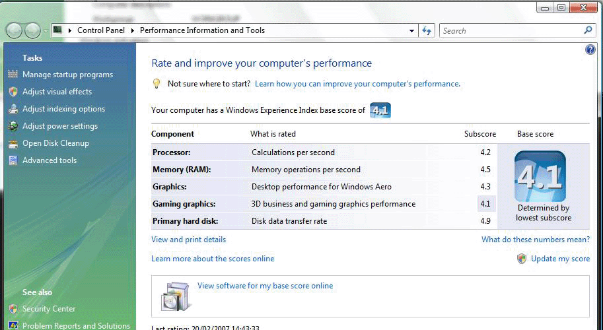
Task: Click the Adjust power settings icon
Action: (x=13, y=126)
